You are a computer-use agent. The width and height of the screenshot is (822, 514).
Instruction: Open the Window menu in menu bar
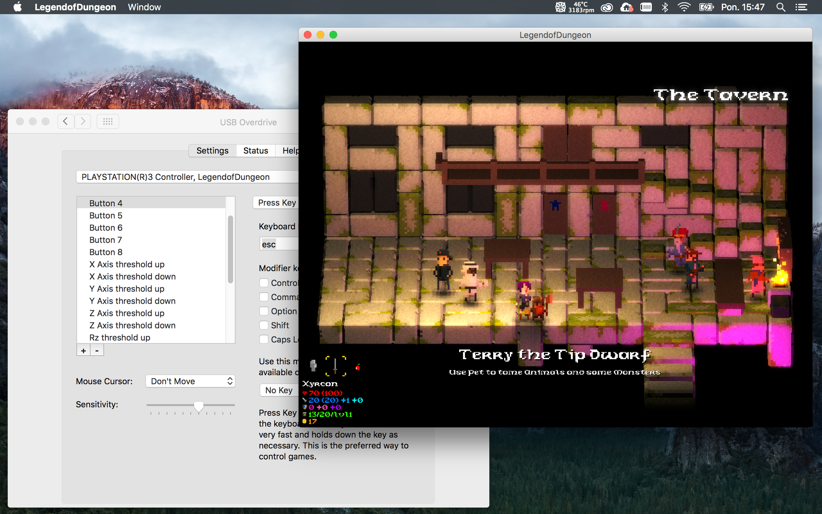144,7
